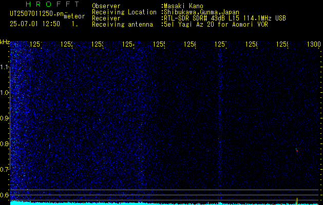Click the HROFFT title text
Viewport: 323px width, 205px height.
pos(53,4)
